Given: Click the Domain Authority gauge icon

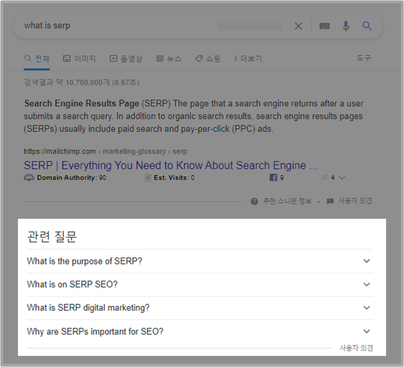Looking at the screenshot, I should (29, 177).
